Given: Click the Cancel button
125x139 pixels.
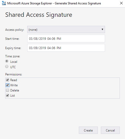Looking at the screenshot, I should (110, 130).
